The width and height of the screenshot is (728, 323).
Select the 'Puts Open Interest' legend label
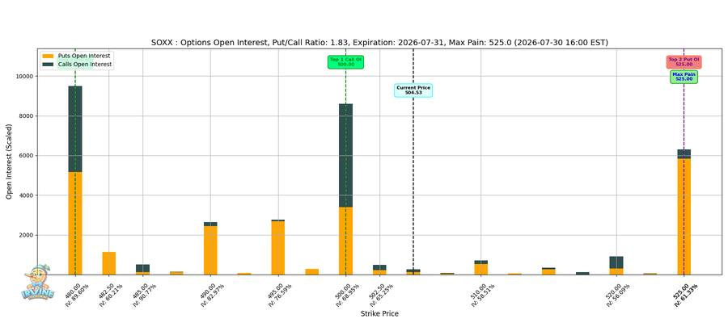coord(84,56)
